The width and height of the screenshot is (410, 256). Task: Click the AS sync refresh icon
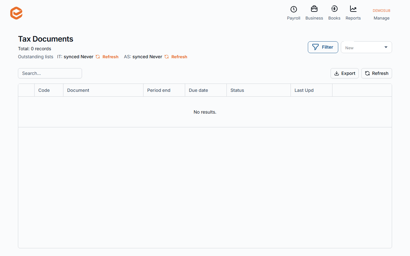pos(167,57)
